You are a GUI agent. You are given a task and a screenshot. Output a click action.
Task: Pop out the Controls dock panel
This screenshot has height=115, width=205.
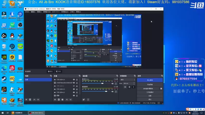coord(162,76)
